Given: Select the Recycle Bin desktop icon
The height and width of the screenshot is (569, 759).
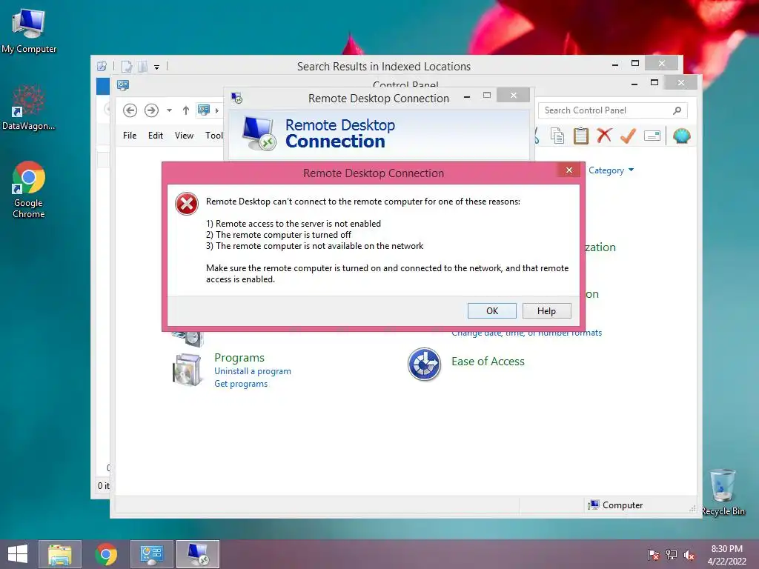Looking at the screenshot, I should (x=723, y=492).
